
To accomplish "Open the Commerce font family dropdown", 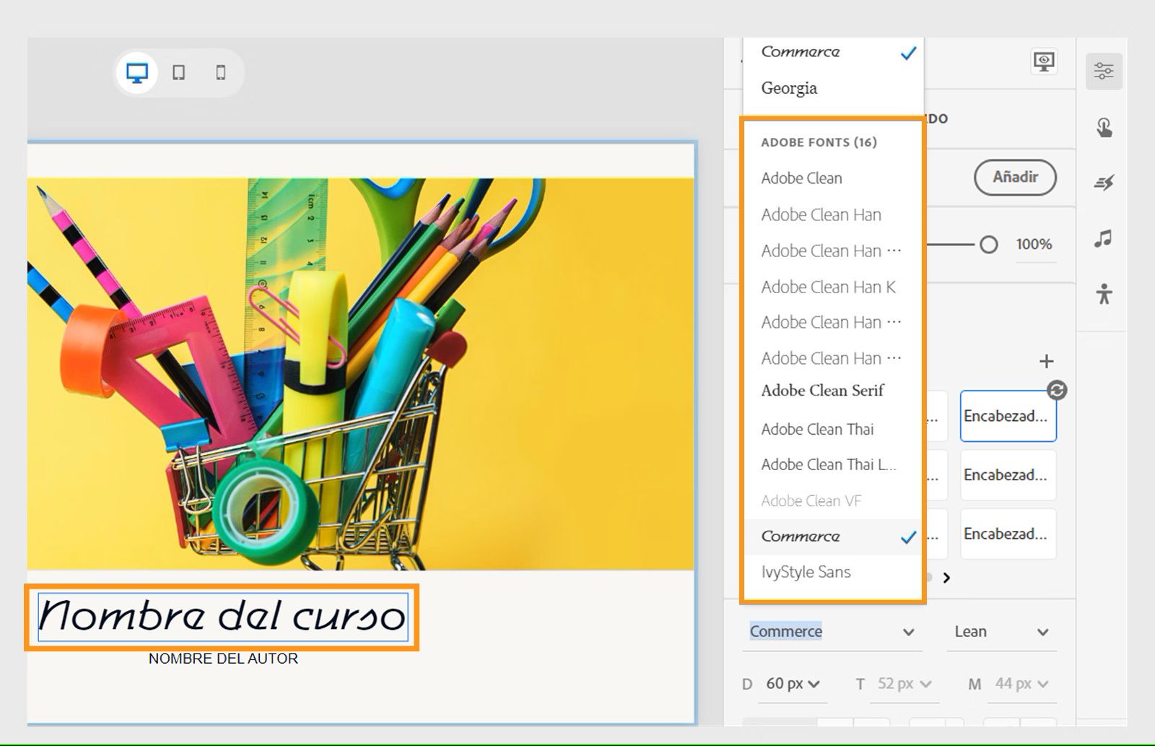I will pos(832,632).
